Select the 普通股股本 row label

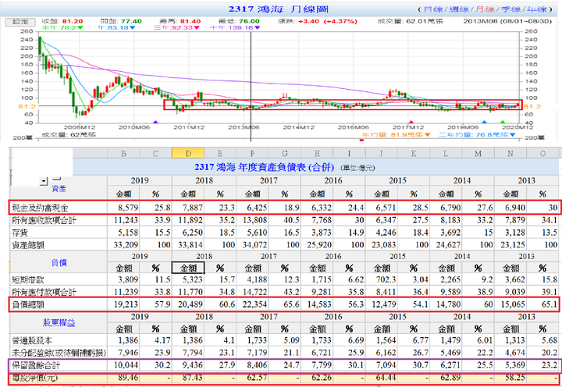tap(32, 340)
